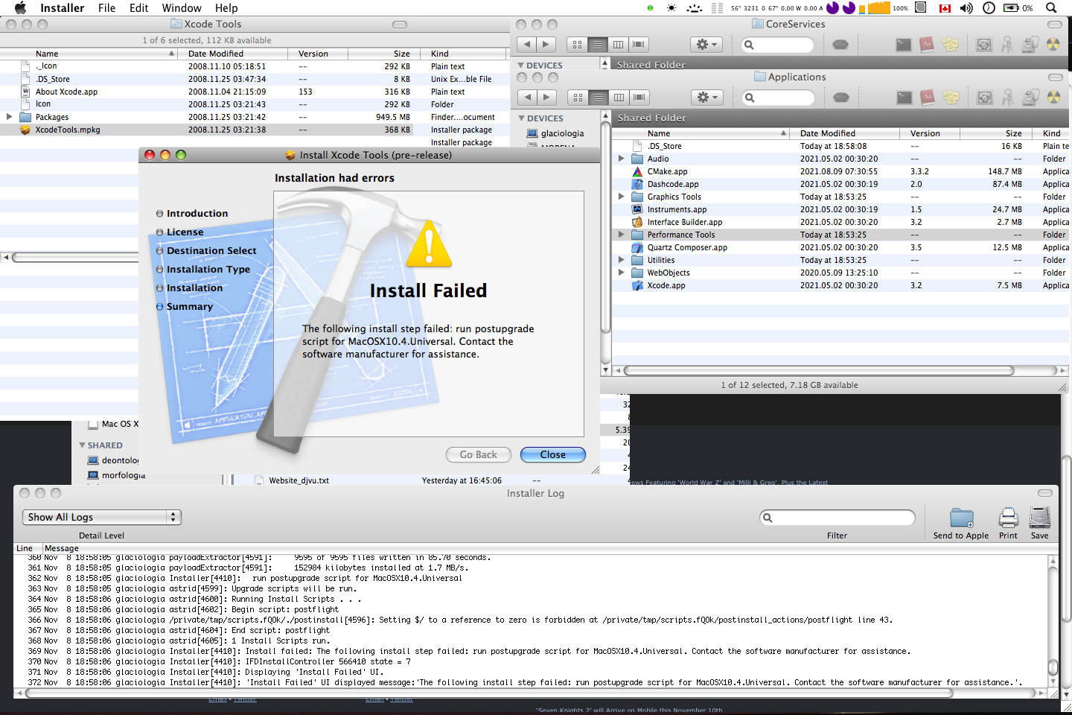1072x715 pixels.
Task: Go forward in the Applications window
Action: pyautogui.click(x=546, y=98)
